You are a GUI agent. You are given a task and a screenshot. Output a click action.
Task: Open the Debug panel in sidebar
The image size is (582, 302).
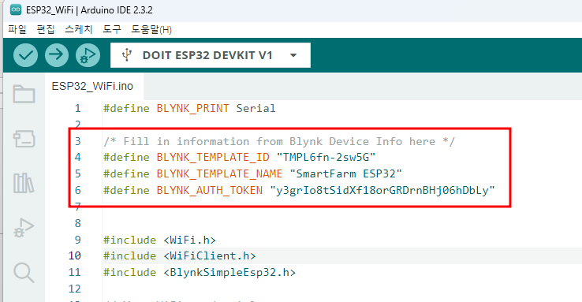24,227
